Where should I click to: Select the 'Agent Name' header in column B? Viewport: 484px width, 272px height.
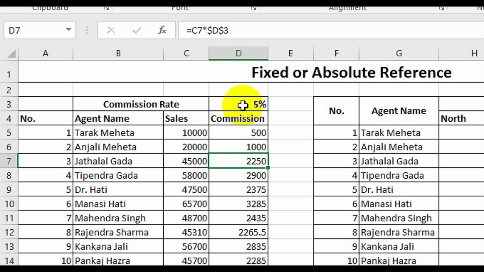118,119
